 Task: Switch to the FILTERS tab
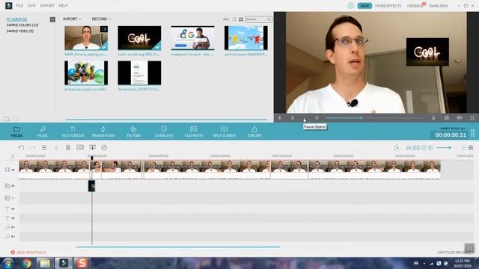pos(133,132)
